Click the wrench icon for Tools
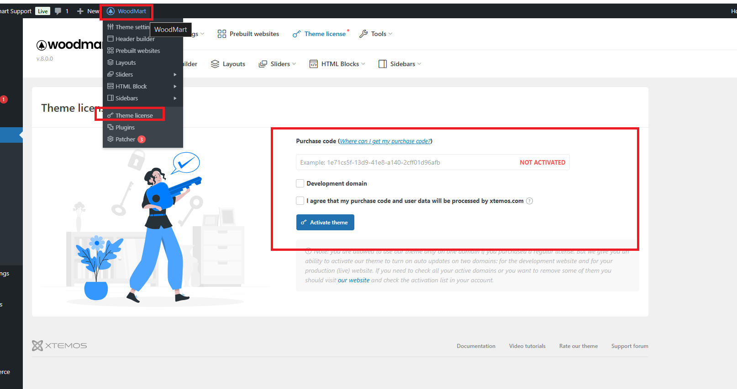This screenshot has width=737, height=389. pyautogui.click(x=363, y=34)
